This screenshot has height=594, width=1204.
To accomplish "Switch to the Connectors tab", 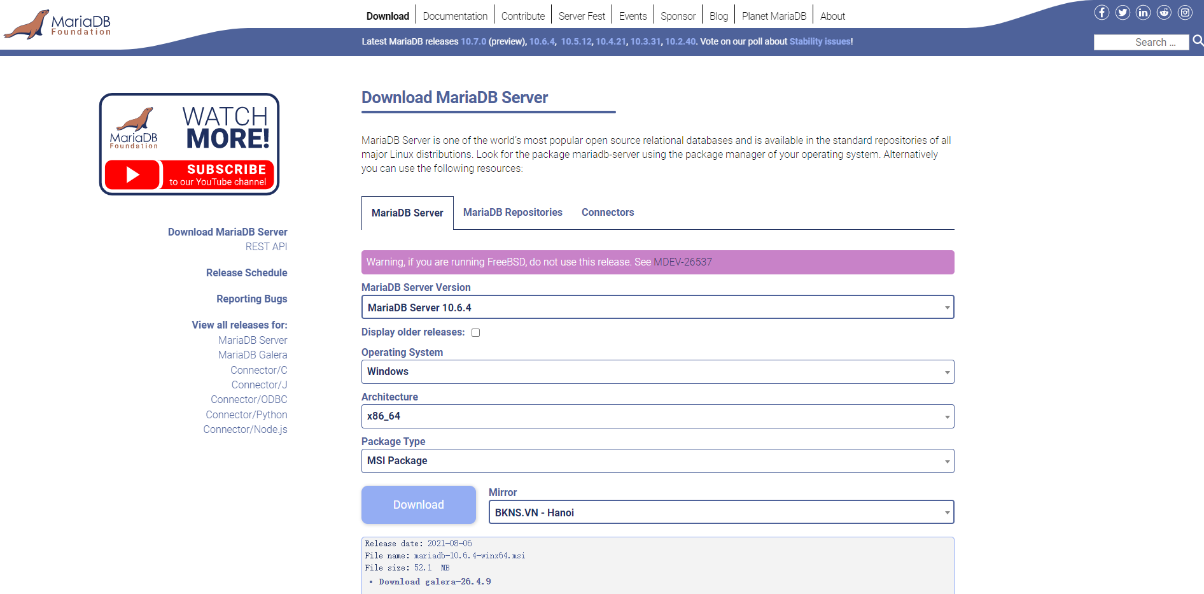I will pyautogui.click(x=607, y=212).
